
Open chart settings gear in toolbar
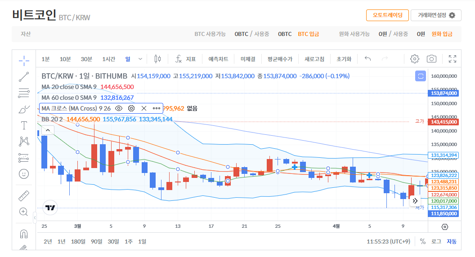point(414,59)
